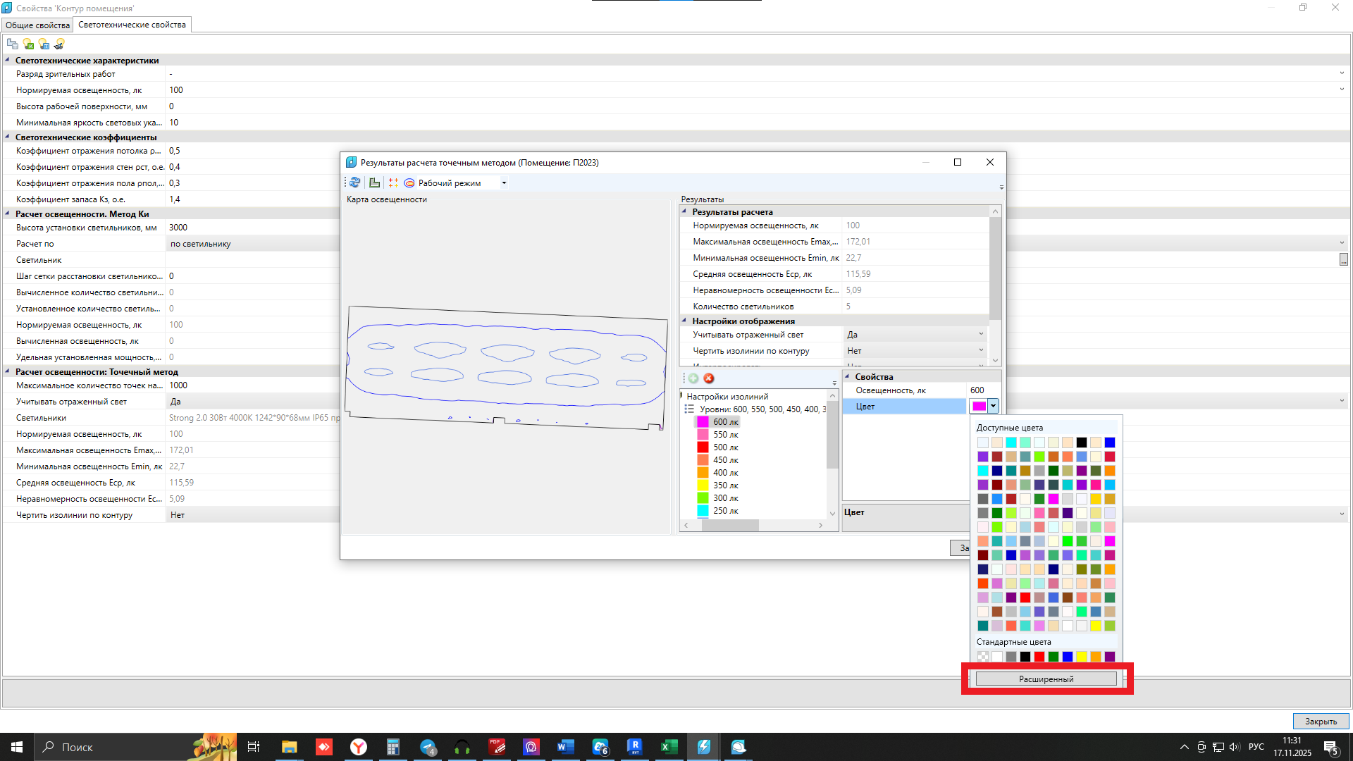Click the lamp with brush clear icon

point(59,44)
